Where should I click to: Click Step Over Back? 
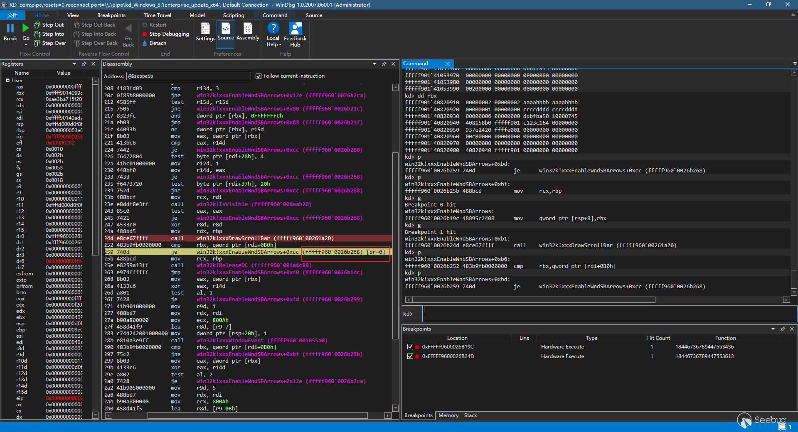point(96,43)
